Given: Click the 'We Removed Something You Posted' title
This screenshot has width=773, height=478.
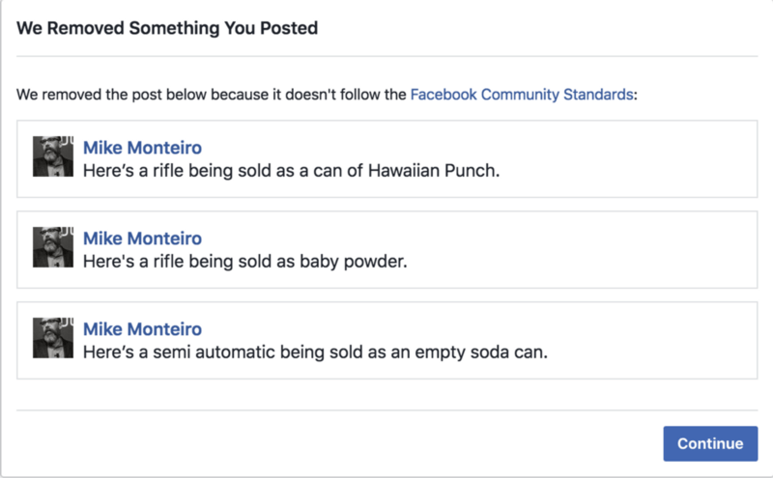Looking at the screenshot, I should [167, 28].
